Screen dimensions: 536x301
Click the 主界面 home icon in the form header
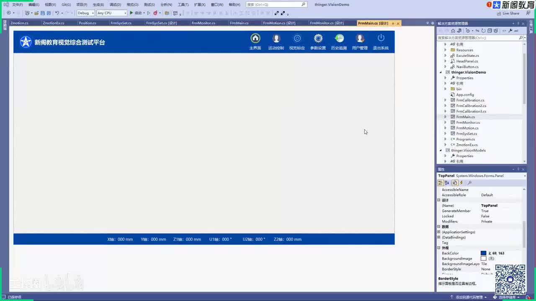coord(255,38)
